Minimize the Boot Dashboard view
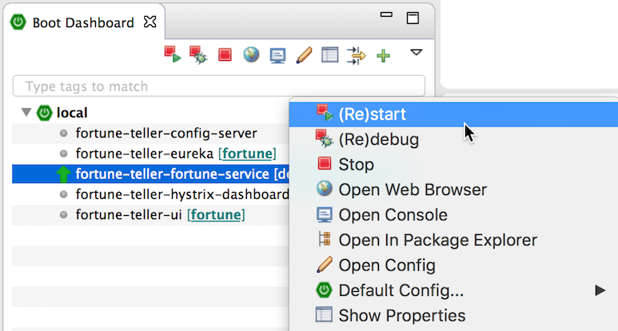This screenshot has width=618, height=331. pyautogui.click(x=386, y=15)
